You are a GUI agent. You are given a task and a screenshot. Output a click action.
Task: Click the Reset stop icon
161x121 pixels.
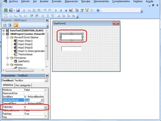point(66,10)
